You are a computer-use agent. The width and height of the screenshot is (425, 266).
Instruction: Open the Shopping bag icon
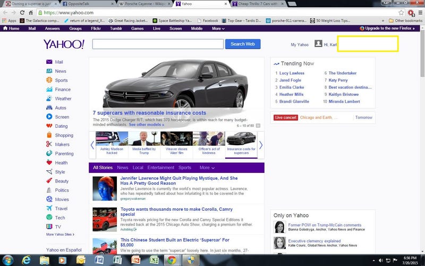coord(49,135)
